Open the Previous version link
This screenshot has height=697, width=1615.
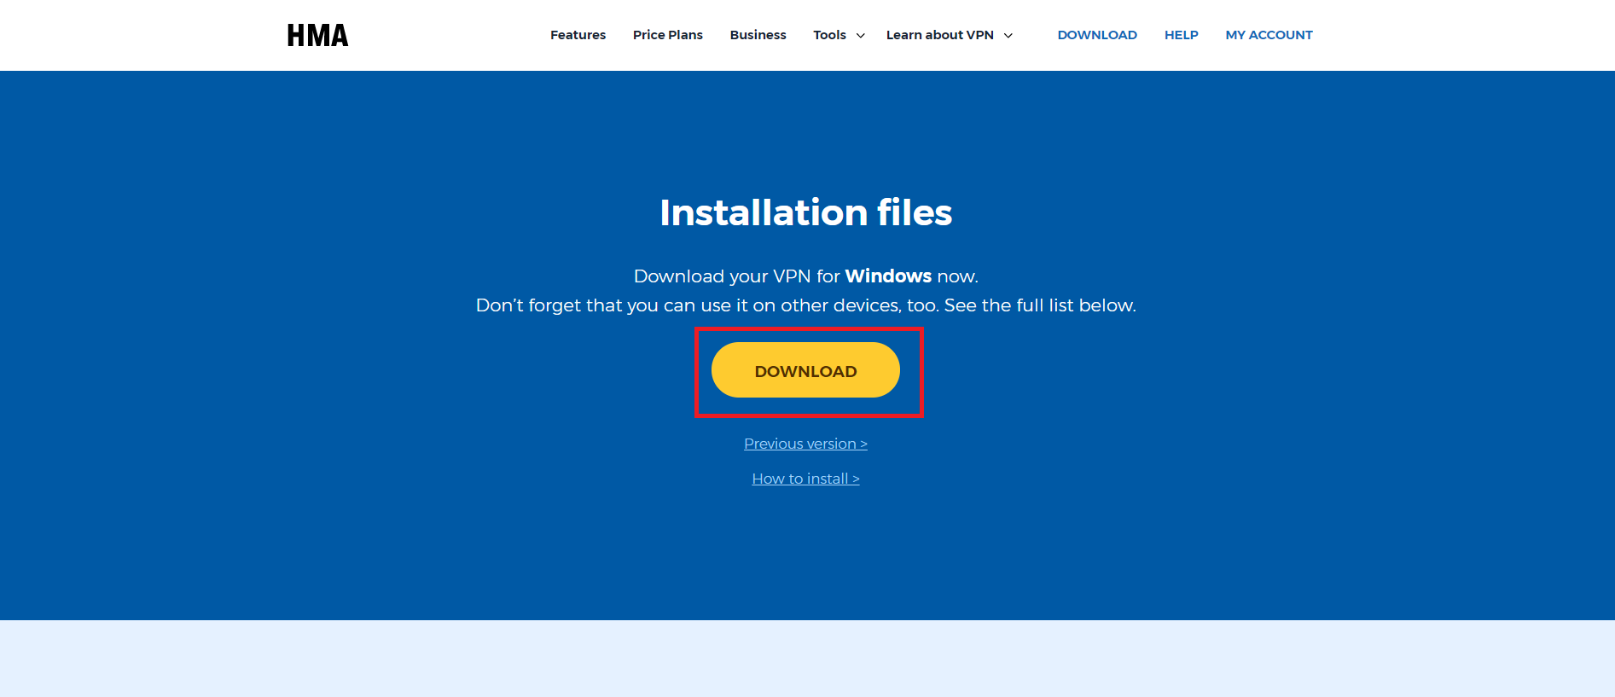[805, 444]
